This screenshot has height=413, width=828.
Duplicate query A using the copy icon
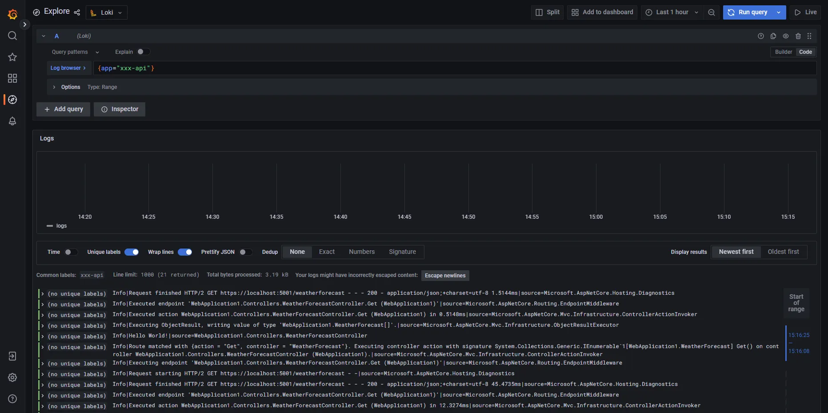tap(773, 36)
